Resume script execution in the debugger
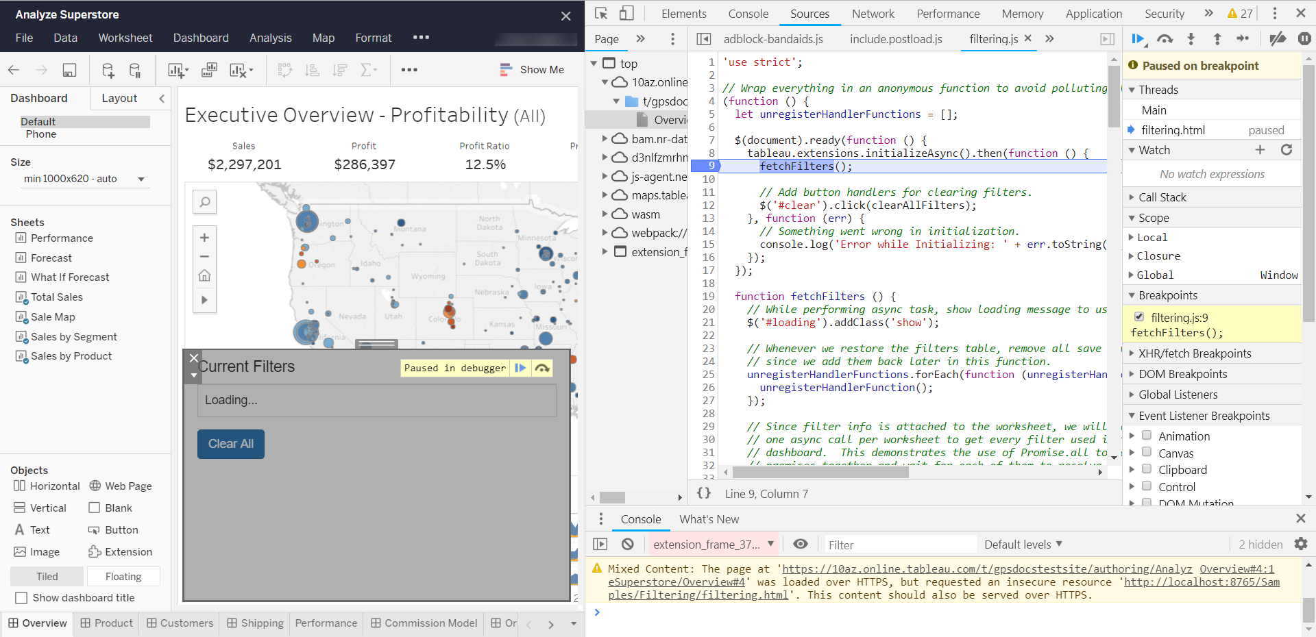 (1137, 39)
